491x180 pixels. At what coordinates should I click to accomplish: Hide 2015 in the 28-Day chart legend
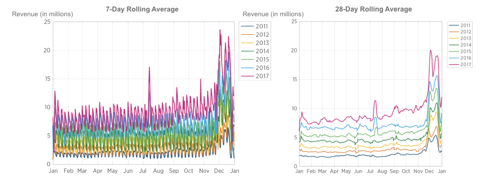460,51
